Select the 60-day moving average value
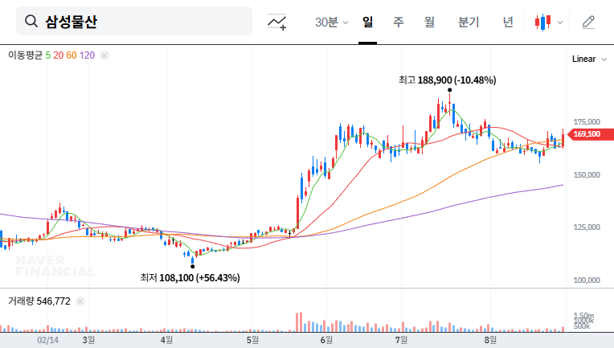614x348 pixels. (x=72, y=55)
